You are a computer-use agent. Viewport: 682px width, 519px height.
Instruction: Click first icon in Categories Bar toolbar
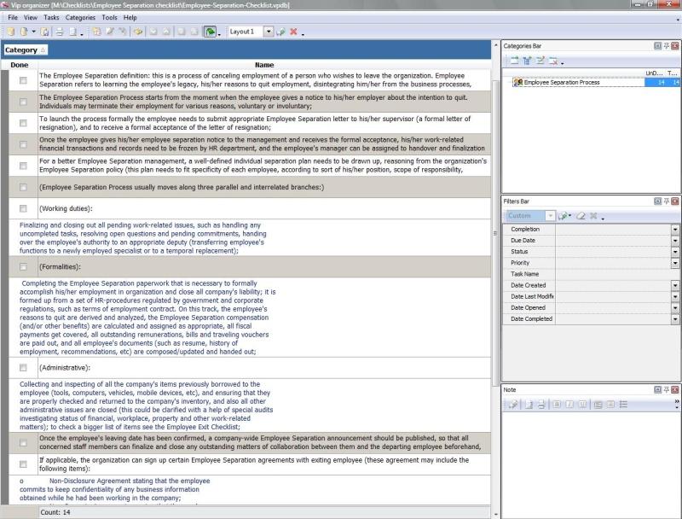514,61
